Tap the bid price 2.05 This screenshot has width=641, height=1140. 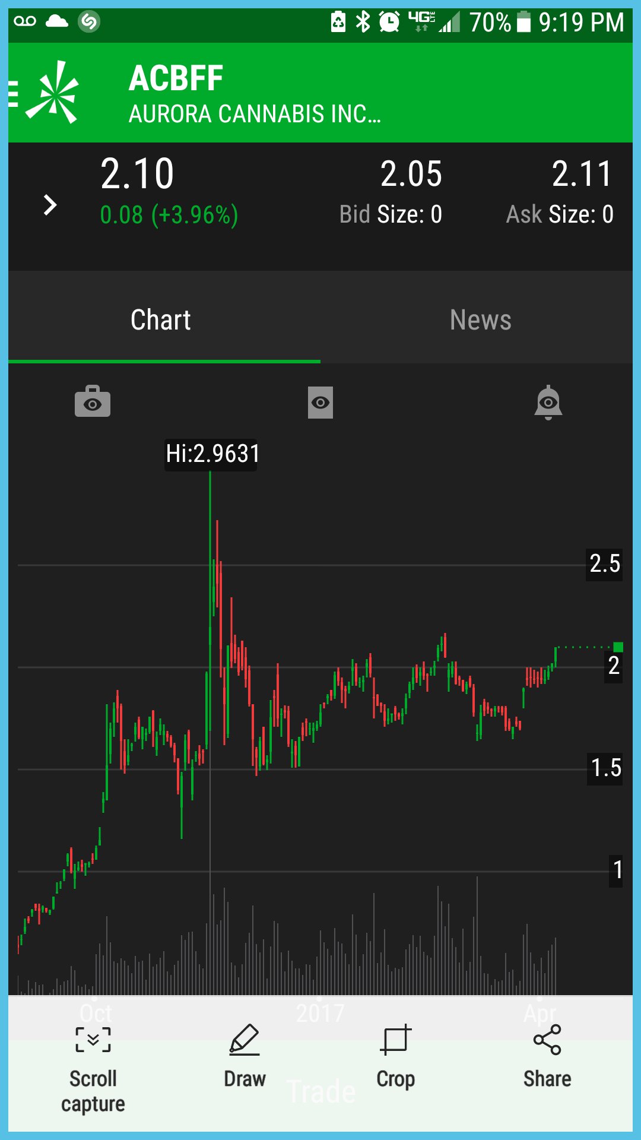coord(411,175)
